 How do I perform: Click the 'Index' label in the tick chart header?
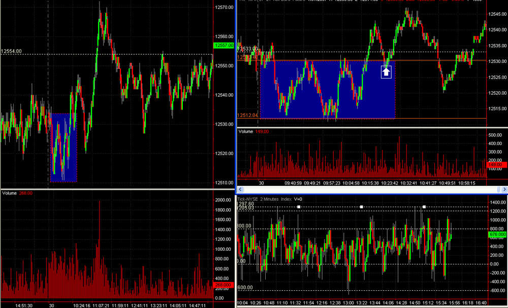[286, 199]
